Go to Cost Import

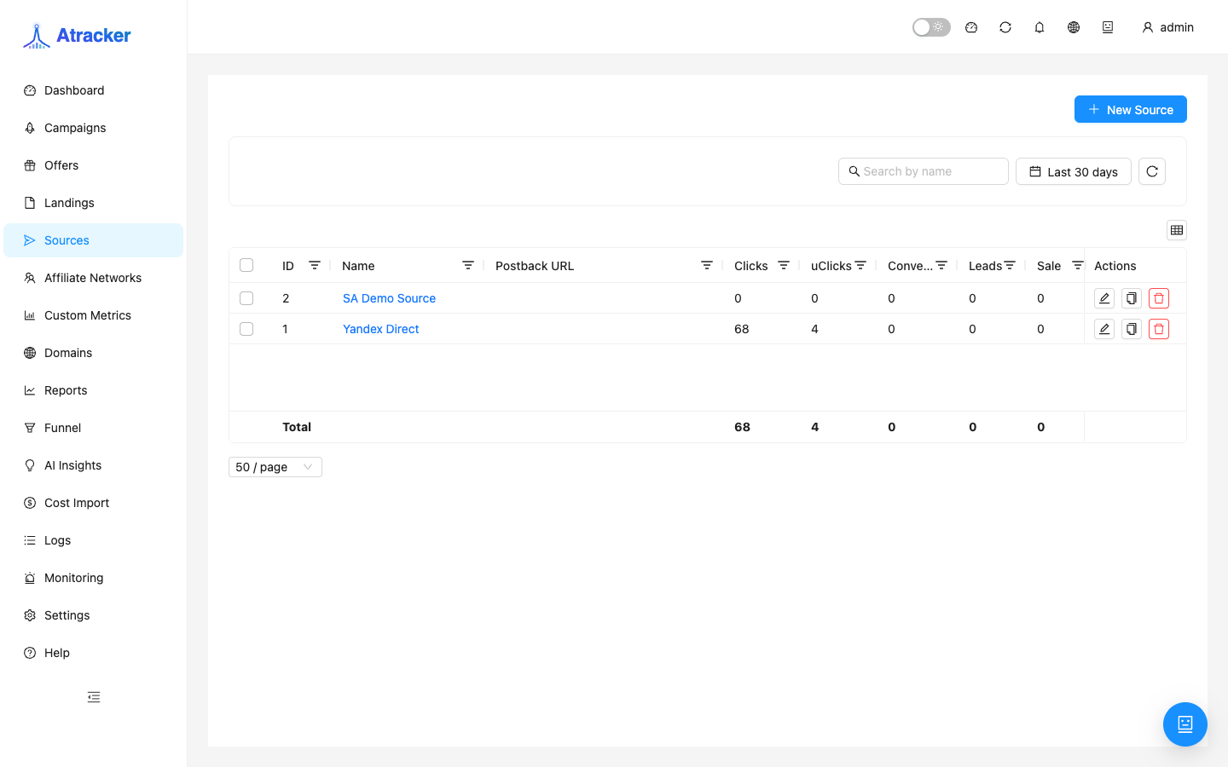click(93, 503)
